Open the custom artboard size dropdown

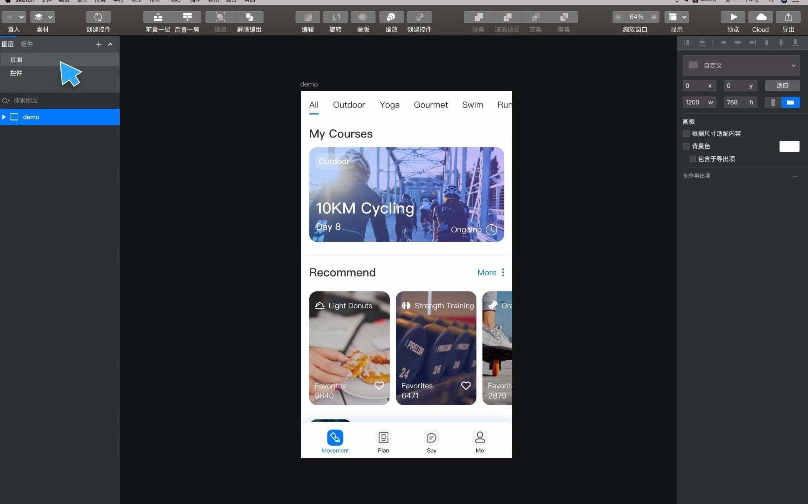tap(741, 66)
